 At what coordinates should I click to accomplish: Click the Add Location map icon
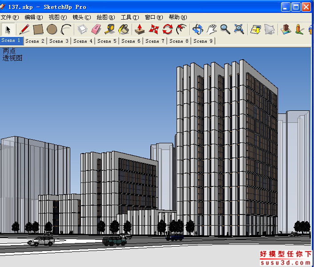(286, 29)
